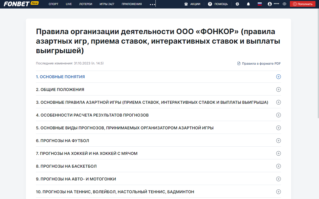
Task: Open the АКЦИИ promotions link
Action: pyautogui.click(x=195, y=4)
